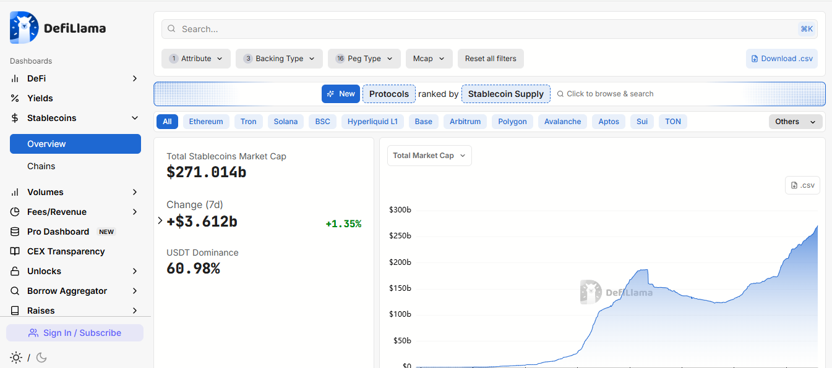This screenshot has width=832, height=368.
Task: Select the Polygon chain tab
Action: (513, 122)
